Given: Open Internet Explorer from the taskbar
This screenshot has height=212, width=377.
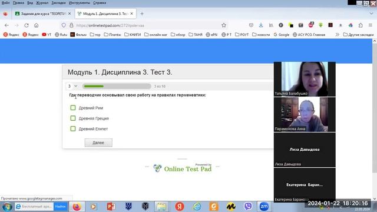Looking at the screenshot, I should coord(197,207).
